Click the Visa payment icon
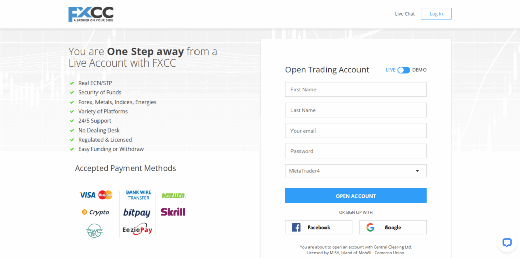 point(87,195)
